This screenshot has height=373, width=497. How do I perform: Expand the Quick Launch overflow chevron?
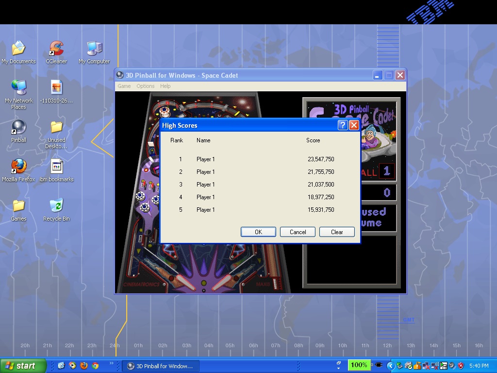(111, 363)
